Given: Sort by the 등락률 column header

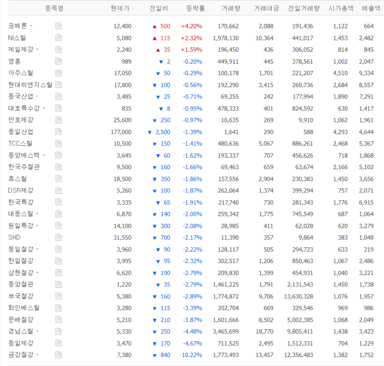Looking at the screenshot, I should coord(195,8).
